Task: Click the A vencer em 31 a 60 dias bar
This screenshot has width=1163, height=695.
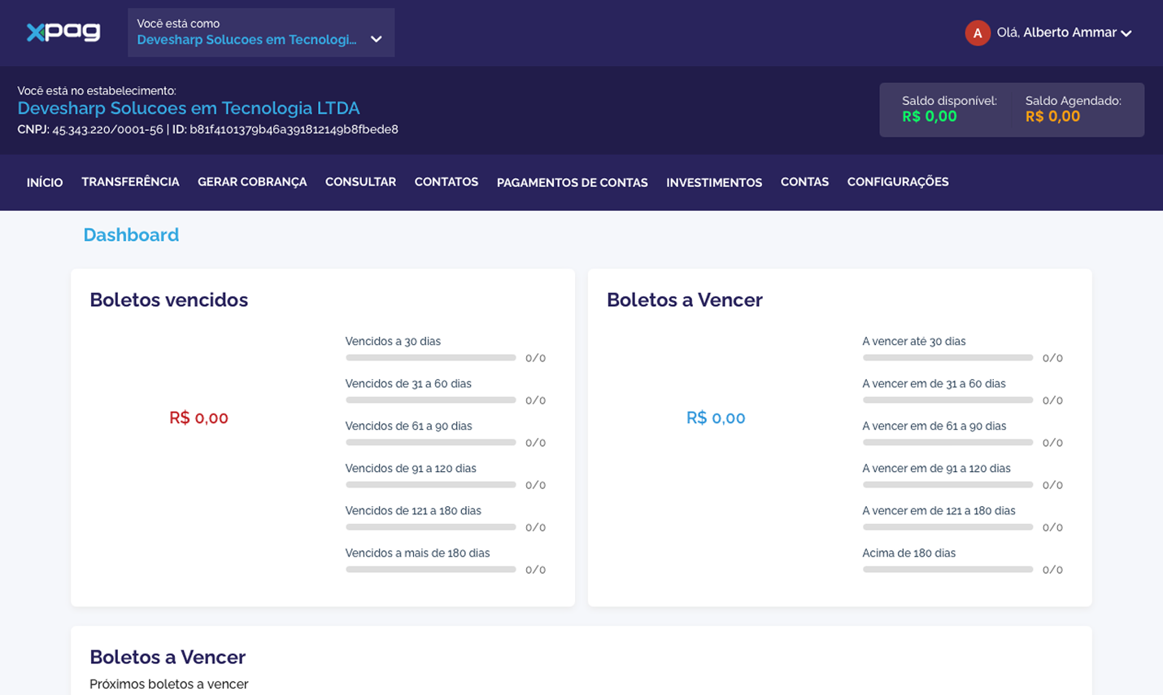Action: 948,400
